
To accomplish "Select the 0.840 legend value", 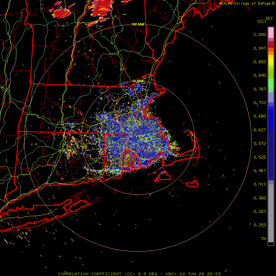I will click(x=260, y=75).
